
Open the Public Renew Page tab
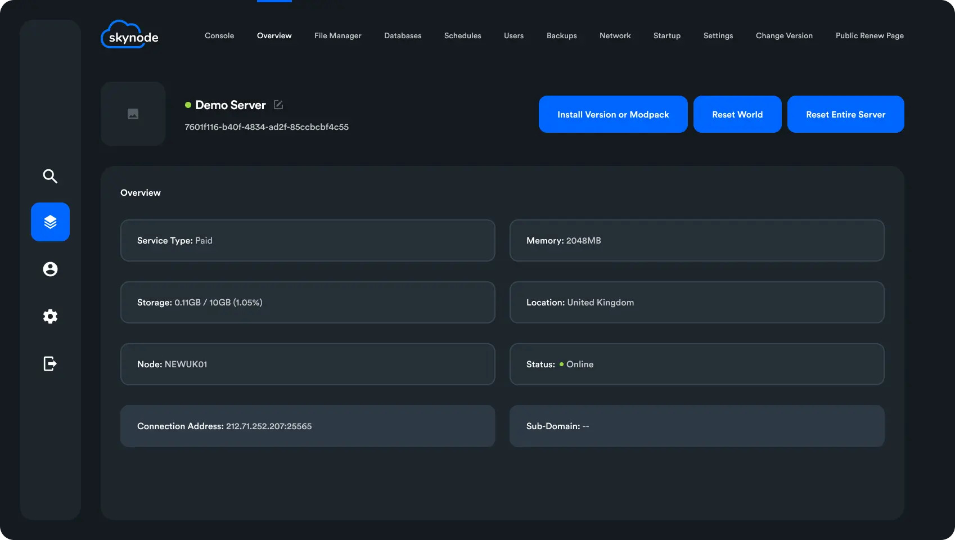(870, 35)
